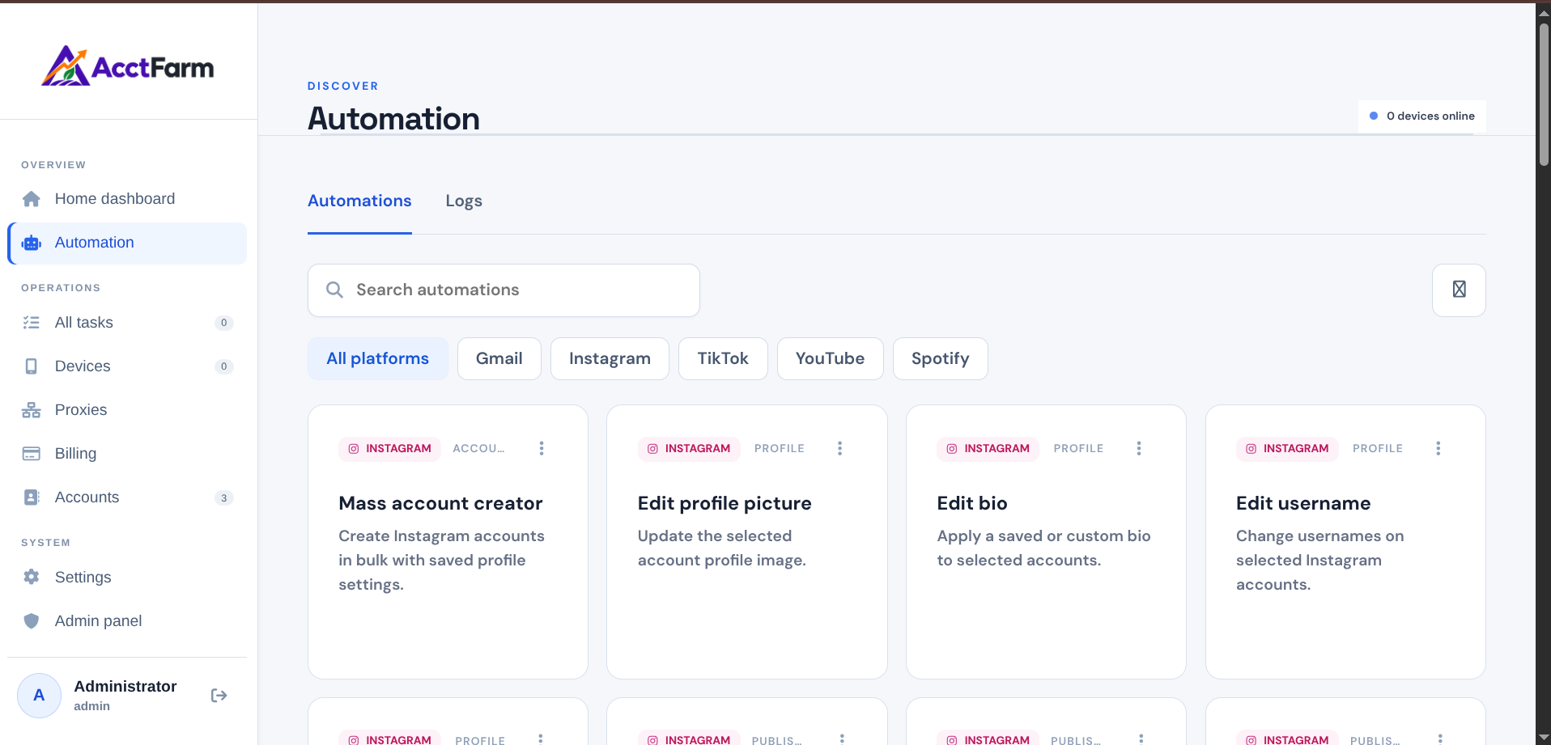Image resolution: width=1551 pixels, height=745 pixels.
Task: Click the Admin panel shield icon
Action: pyautogui.click(x=32, y=621)
